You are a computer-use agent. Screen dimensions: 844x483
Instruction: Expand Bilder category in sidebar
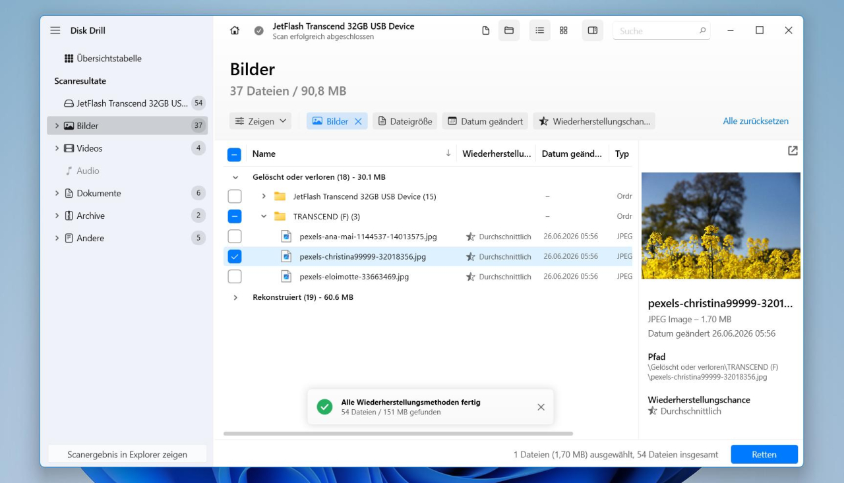(57, 126)
